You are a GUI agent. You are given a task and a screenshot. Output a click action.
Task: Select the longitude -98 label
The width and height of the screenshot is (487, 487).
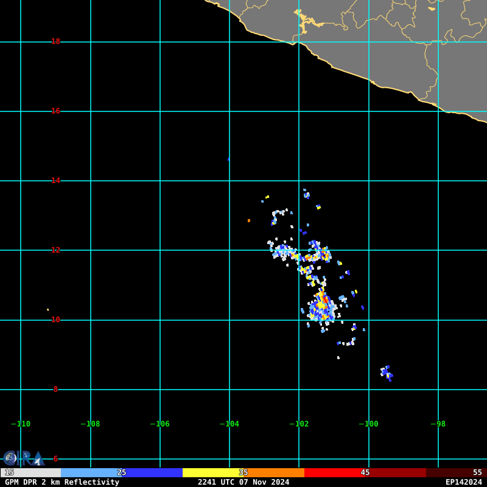tap(438, 424)
